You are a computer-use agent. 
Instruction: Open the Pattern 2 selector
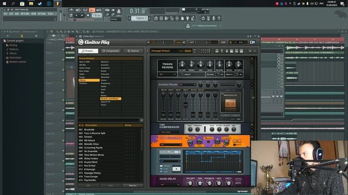(140, 18)
